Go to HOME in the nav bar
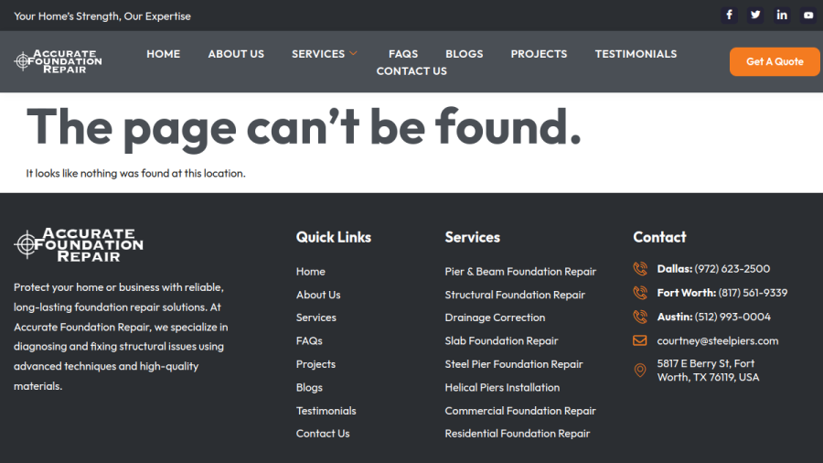Image resolution: width=823 pixels, height=463 pixels. [x=164, y=54]
